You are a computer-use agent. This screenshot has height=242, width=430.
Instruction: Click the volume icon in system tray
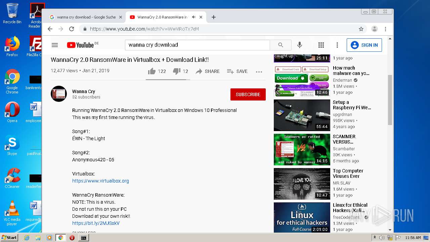click(x=382, y=238)
